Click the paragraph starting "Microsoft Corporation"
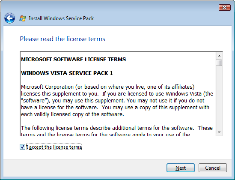The image size is (235, 180). tap(117, 100)
